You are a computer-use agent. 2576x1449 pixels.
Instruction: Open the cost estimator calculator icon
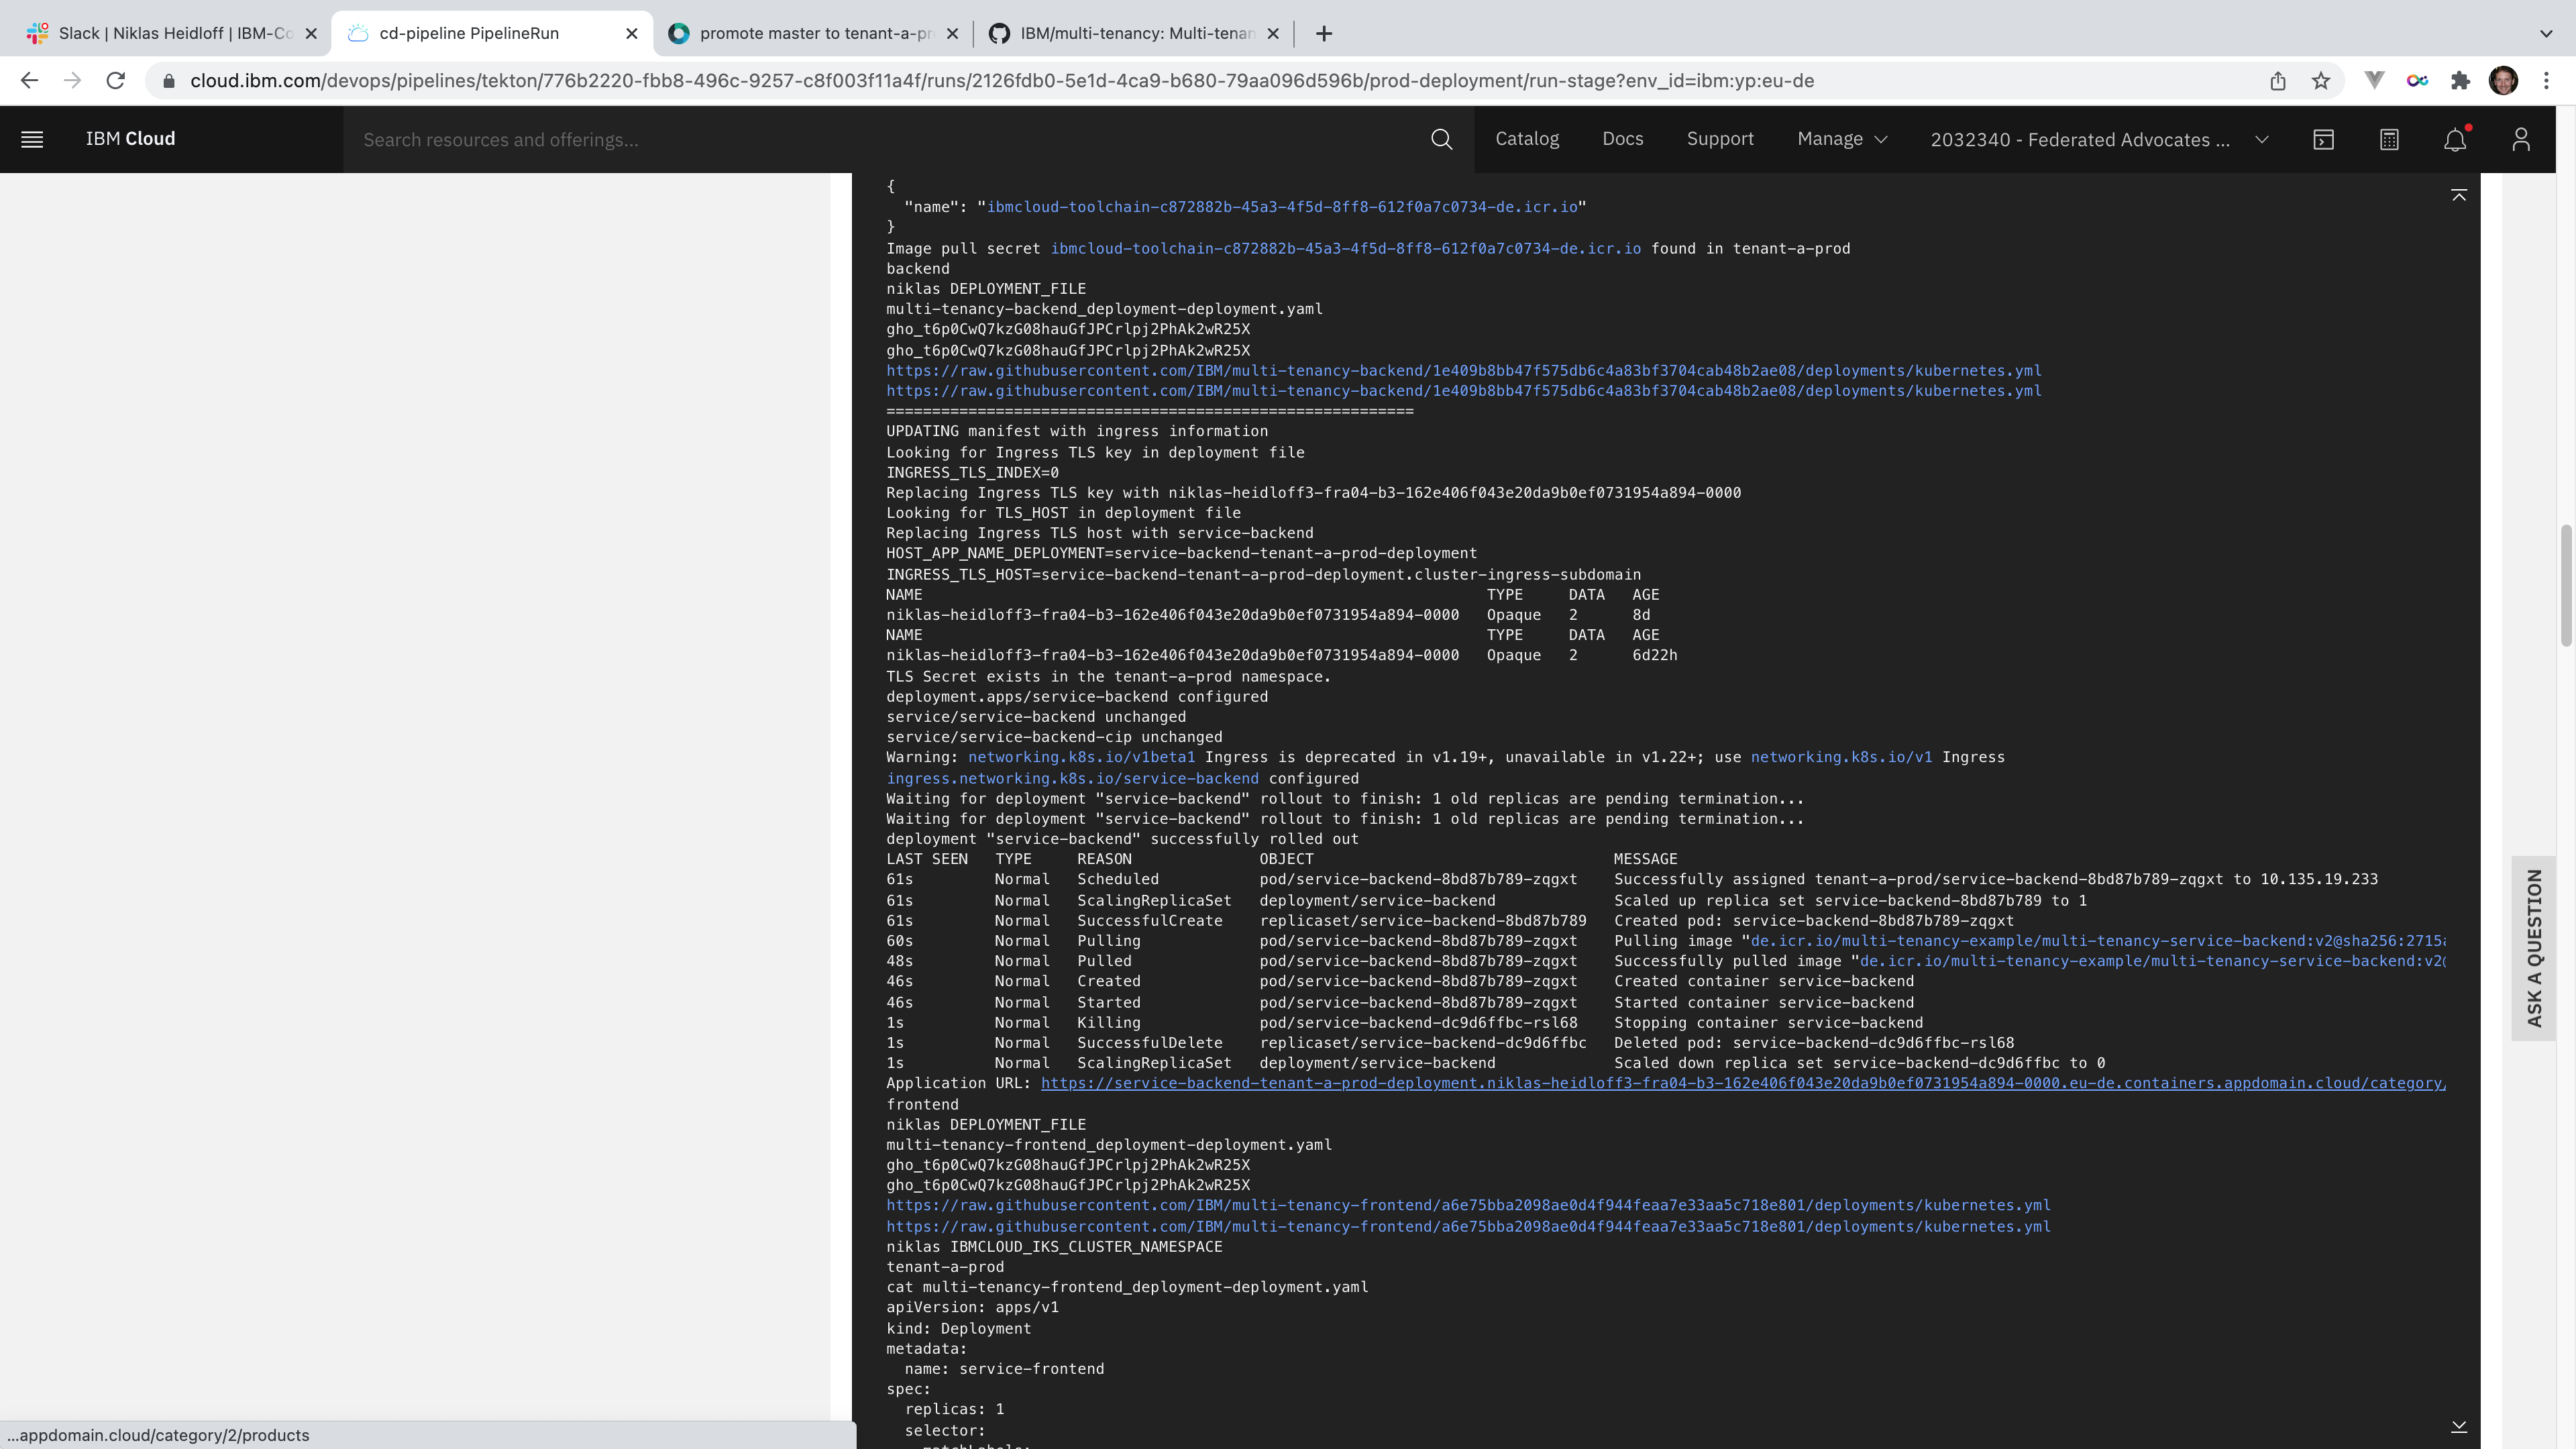(2389, 139)
